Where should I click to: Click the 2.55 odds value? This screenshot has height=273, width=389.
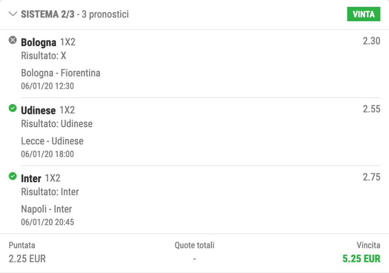click(x=372, y=109)
